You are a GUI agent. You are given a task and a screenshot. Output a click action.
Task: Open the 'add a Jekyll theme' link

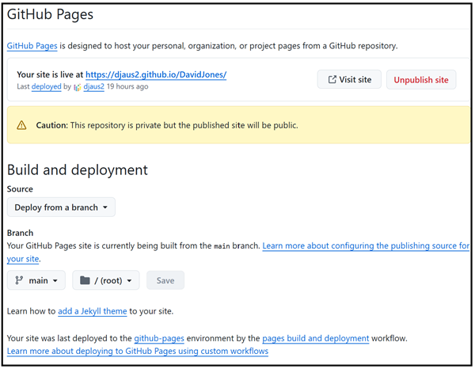click(93, 311)
